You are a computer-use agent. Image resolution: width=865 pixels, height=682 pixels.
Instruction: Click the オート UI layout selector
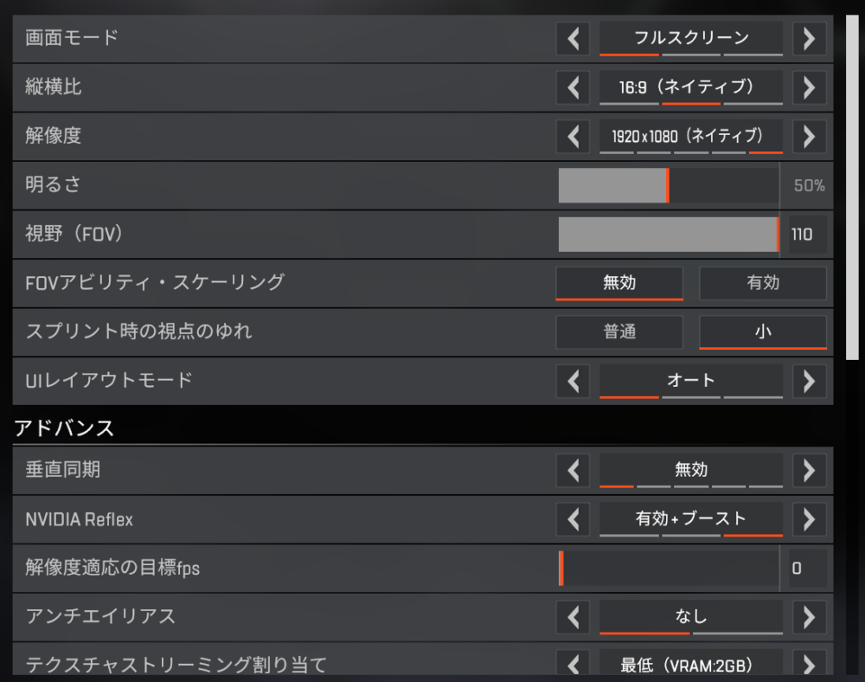[691, 381]
